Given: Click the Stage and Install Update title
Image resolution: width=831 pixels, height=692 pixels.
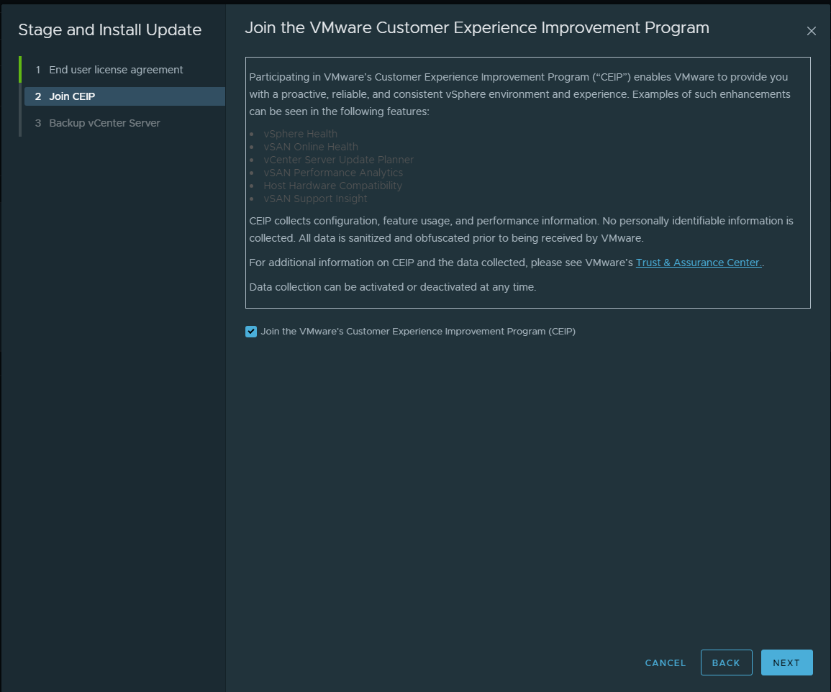Looking at the screenshot, I should 109,30.
